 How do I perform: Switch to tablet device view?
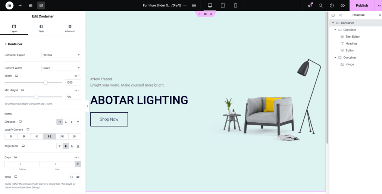coord(223,5)
